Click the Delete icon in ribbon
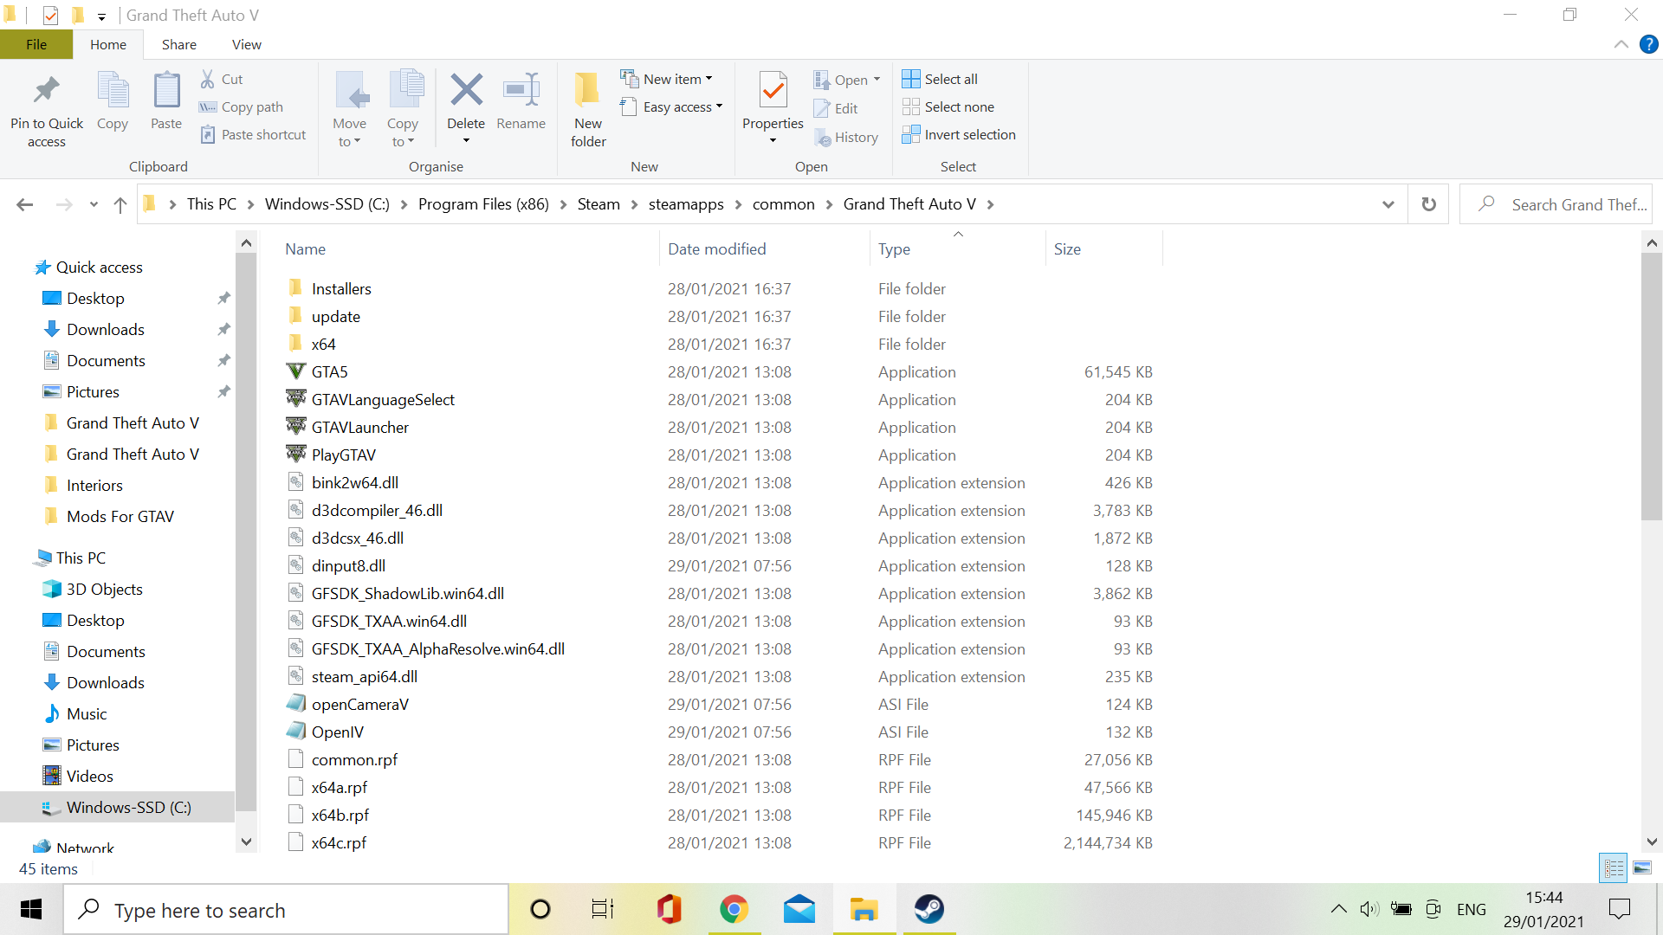Image resolution: width=1663 pixels, height=935 pixels. pos(466,90)
